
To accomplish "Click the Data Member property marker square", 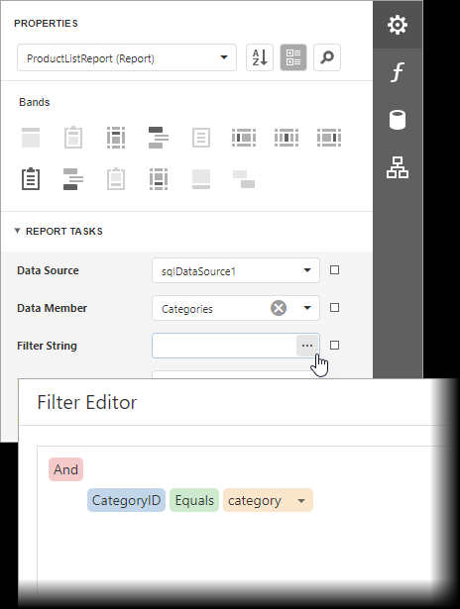I will tap(334, 308).
